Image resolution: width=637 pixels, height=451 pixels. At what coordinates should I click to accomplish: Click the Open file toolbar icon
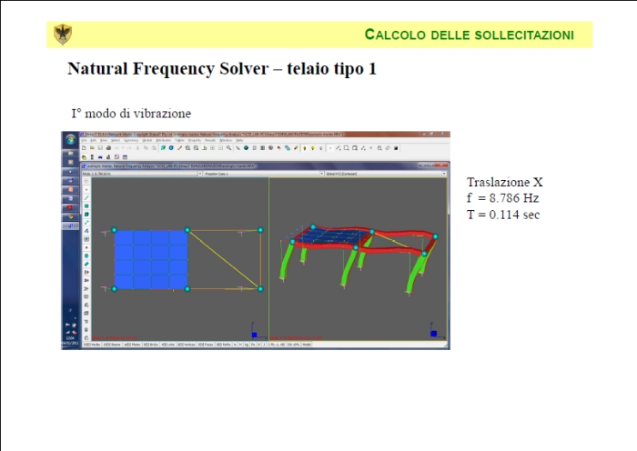pyautogui.click(x=91, y=147)
